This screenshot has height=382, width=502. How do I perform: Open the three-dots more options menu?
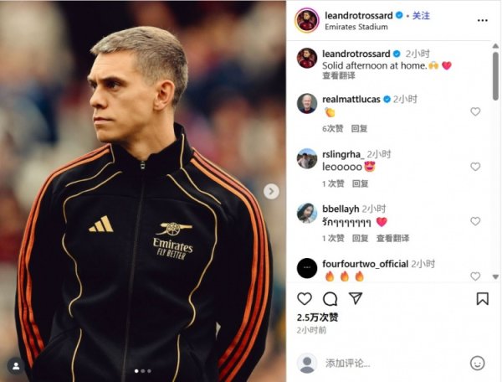click(x=483, y=20)
